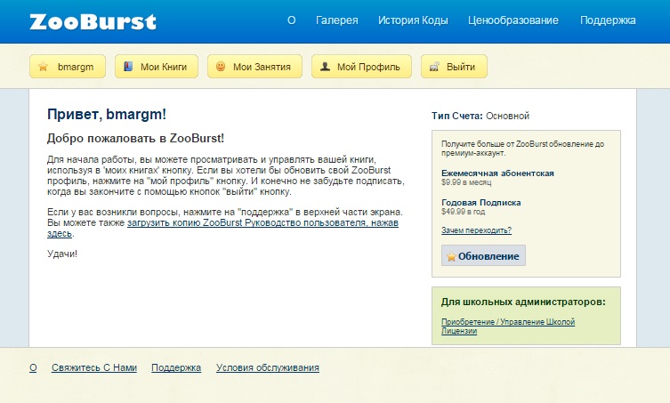Open Поддержка in the top navigation
The height and width of the screenshot is (403, 670).
[608, 20]
